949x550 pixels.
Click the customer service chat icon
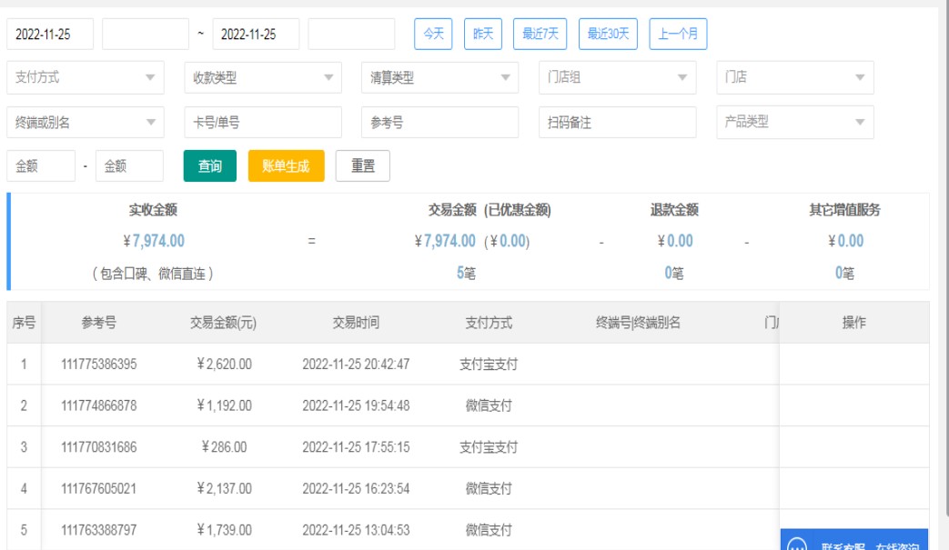[x=797, y=545]
